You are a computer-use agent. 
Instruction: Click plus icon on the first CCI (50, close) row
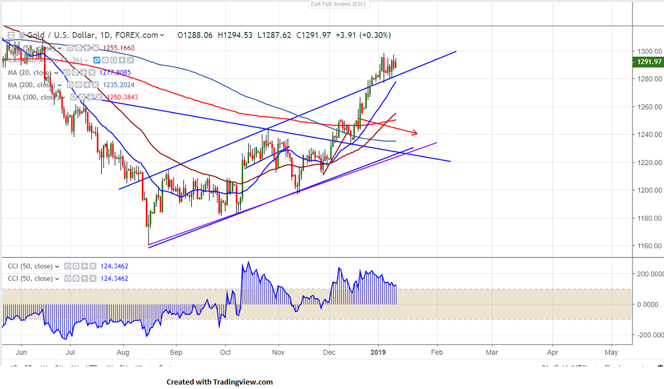pyautogui.click(x=84, y=266)
